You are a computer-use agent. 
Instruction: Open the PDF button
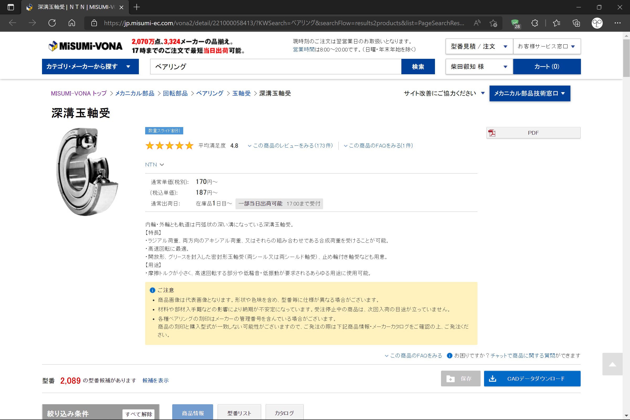(x=533, y=133)
